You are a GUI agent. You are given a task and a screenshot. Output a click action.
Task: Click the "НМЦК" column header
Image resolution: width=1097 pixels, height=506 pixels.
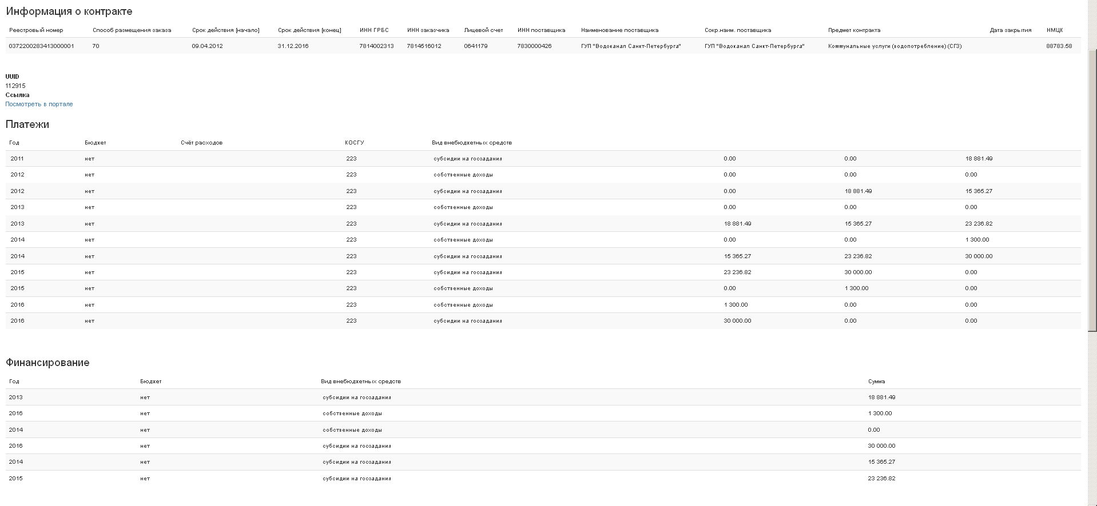click(x=1055, y=30)
